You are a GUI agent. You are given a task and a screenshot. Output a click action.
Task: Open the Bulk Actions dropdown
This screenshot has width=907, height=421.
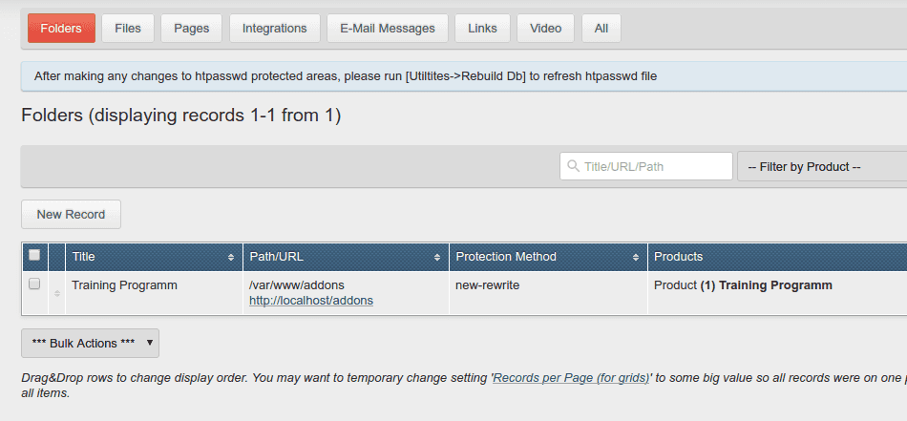click(91, 343)
